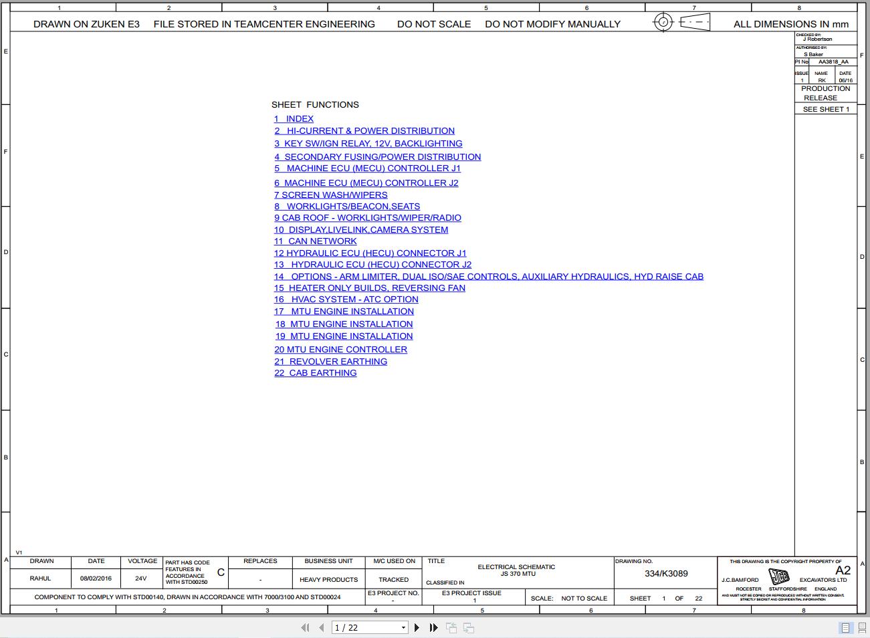Open 22 CAB EARTHING link
The image size is (870, 638).
point(315,373)
